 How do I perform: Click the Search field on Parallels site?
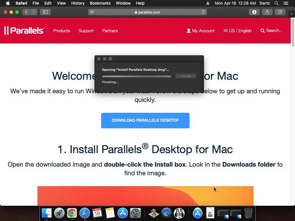[271, 31]
